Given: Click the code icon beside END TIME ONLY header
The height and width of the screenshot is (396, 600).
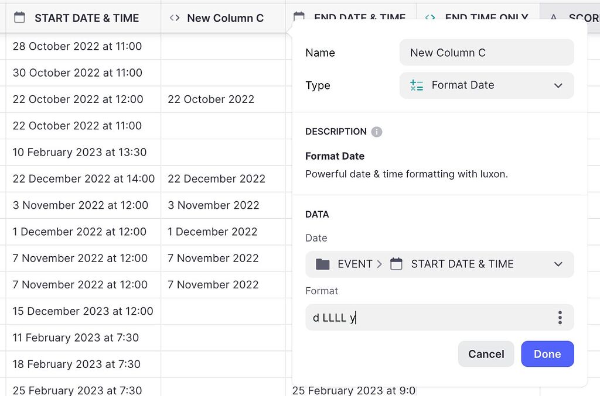Looking at the screenshot, I should 429,18.
